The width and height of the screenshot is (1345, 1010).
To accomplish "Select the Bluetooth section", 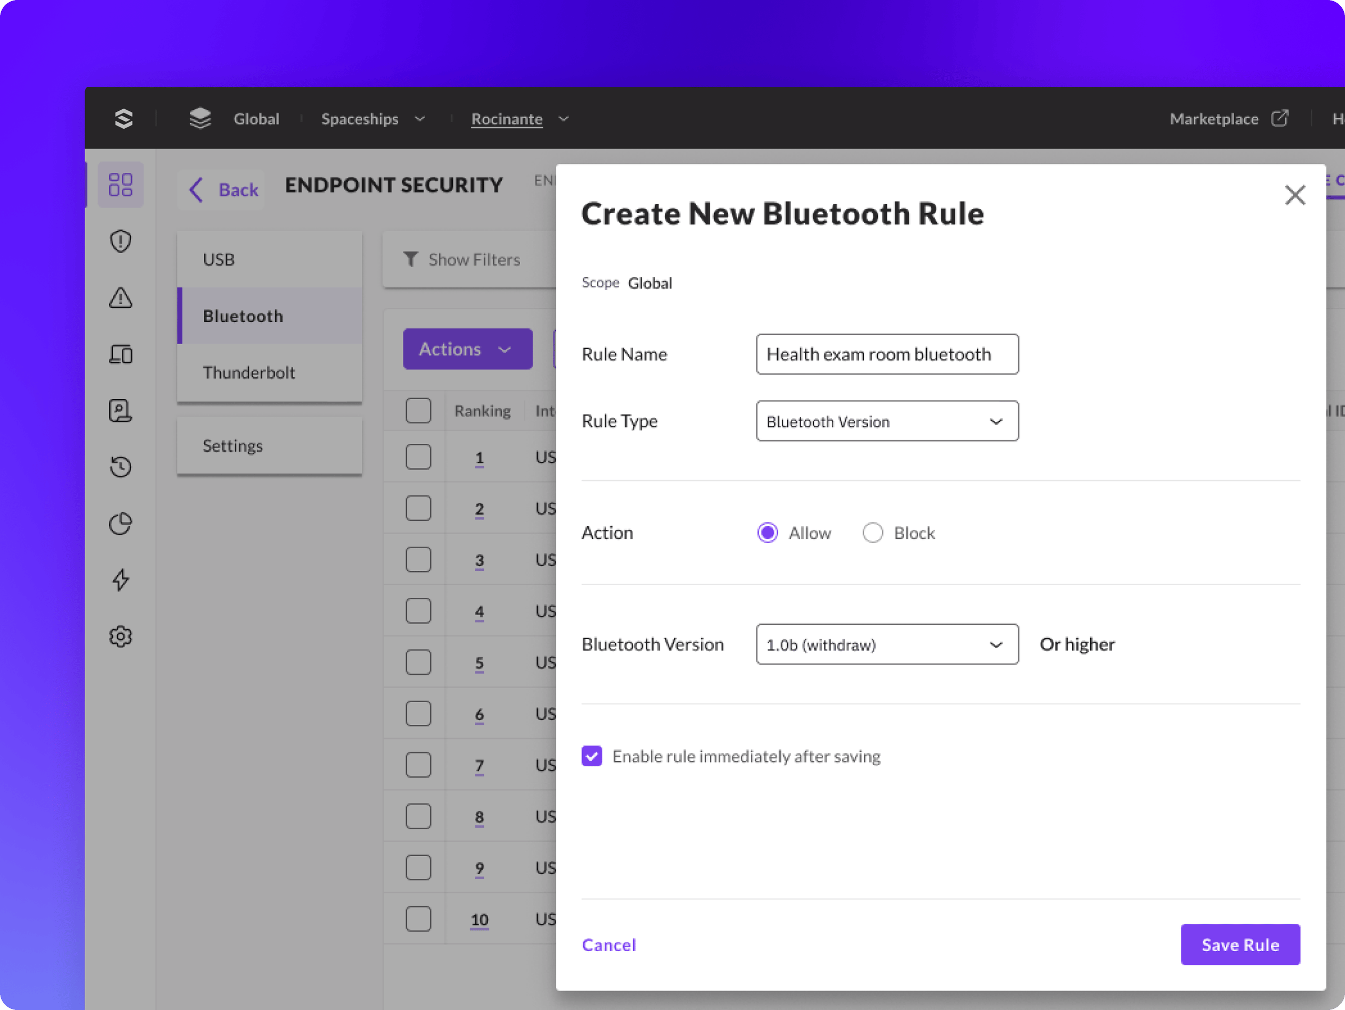I will (x=270, y=316).
